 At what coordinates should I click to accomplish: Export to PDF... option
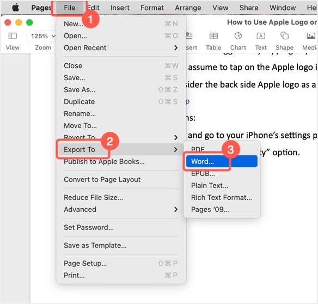pyautogui.click(x=222, y=149)
